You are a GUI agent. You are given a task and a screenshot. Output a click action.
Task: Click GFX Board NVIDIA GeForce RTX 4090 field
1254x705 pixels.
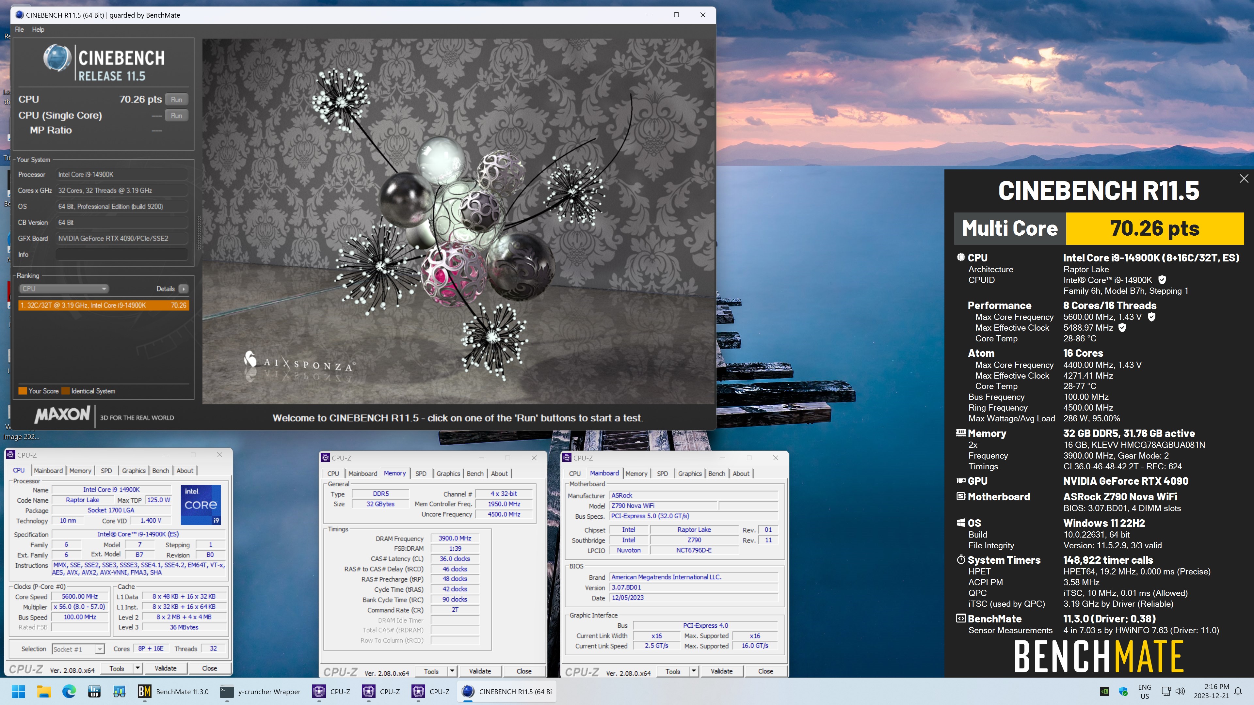[x=122, y=238]
